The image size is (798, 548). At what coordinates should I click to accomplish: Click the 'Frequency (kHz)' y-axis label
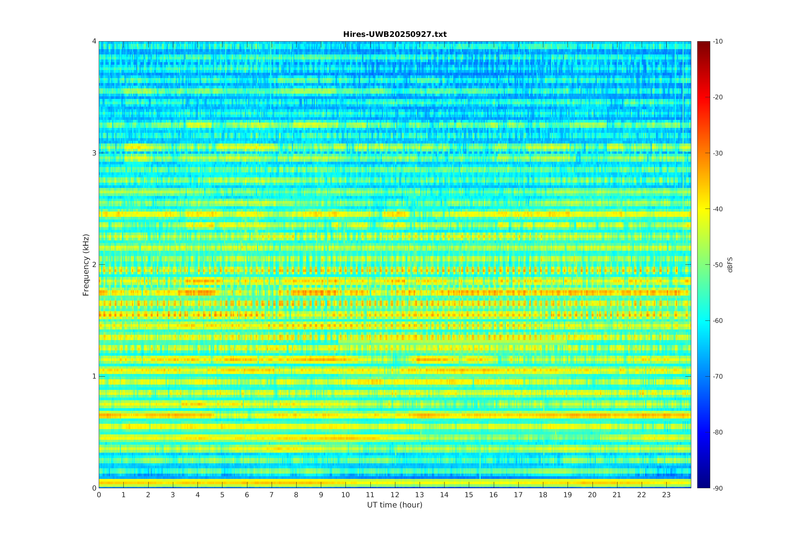pos(86,265)
